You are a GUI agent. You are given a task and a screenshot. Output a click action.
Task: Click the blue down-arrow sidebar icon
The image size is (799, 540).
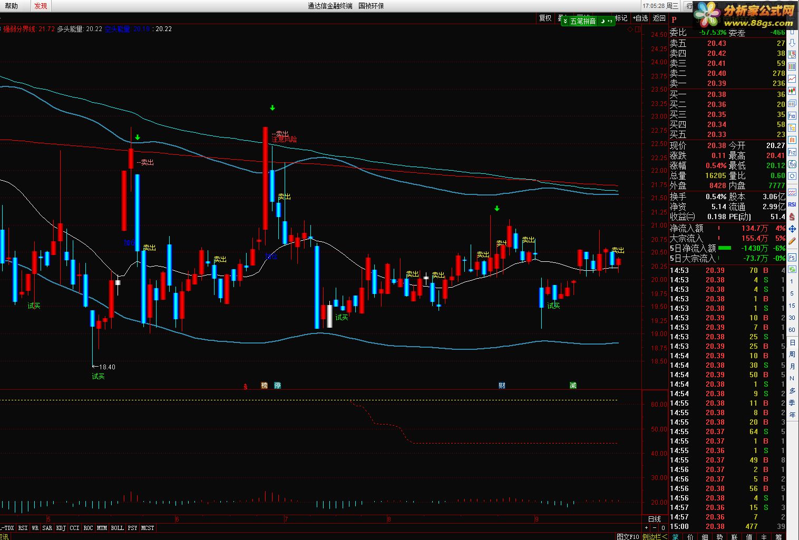[792, 43]
